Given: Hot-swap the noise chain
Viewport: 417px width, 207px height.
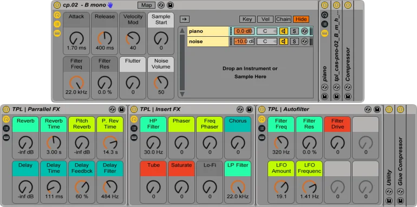Looking at the screenshot, I should tap(304, 42).
